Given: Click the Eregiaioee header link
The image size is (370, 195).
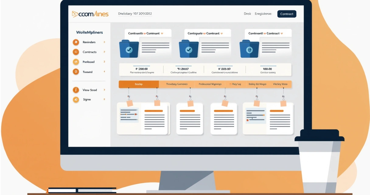Looking at the screenshot, I should point(263,14).
